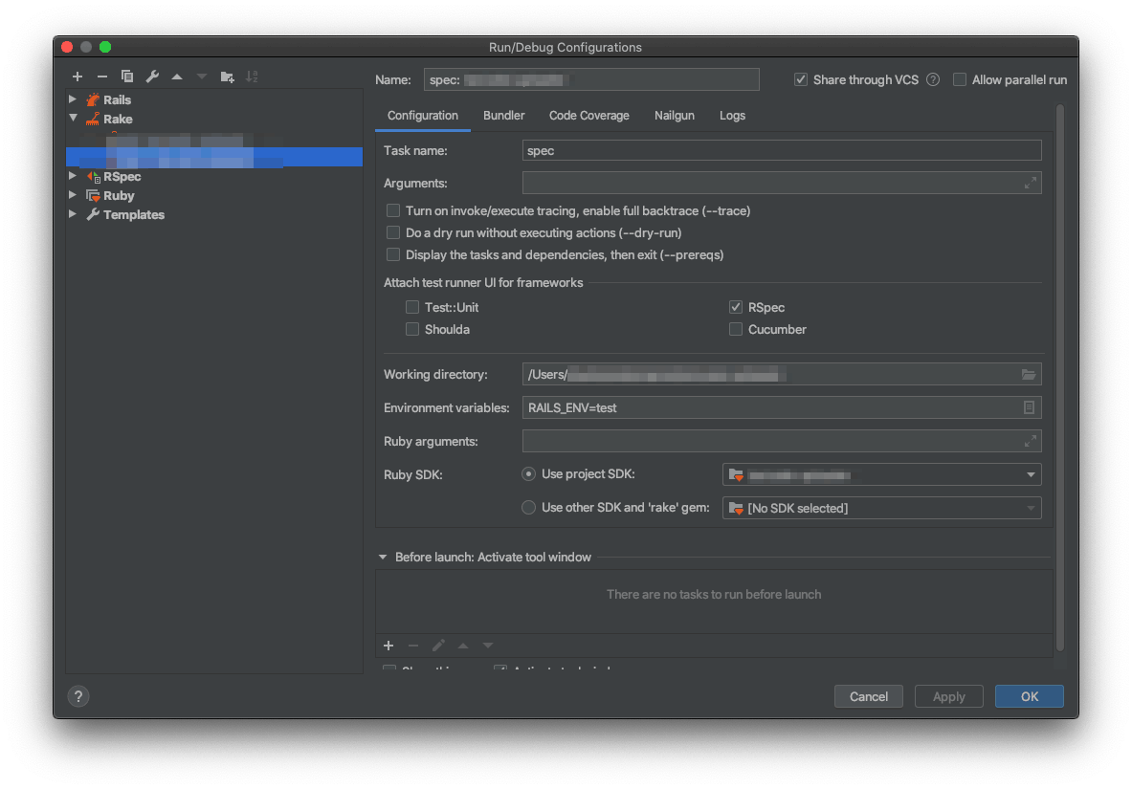Viewport: 1132px width, 789px height.
Task: Select the Use project SDK radio
Action: pos(528,474)
